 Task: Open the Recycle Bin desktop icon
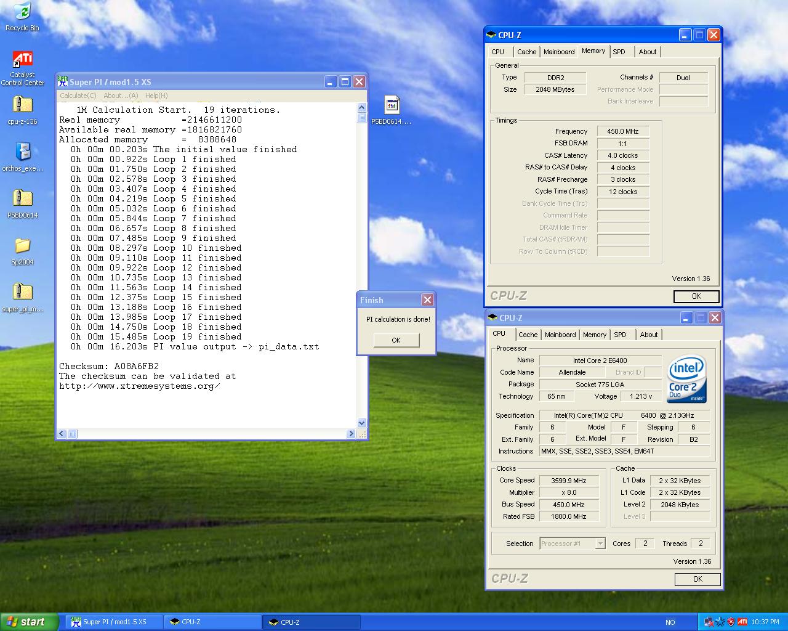[22, 17]
